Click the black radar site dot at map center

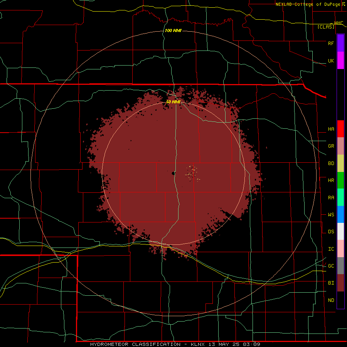click(x=173, y=173)
